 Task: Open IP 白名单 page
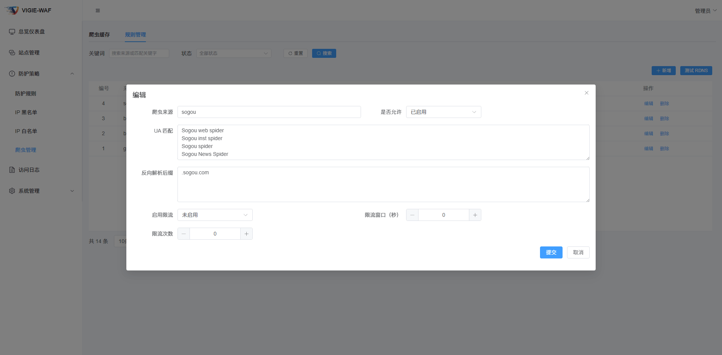point(26,131)
